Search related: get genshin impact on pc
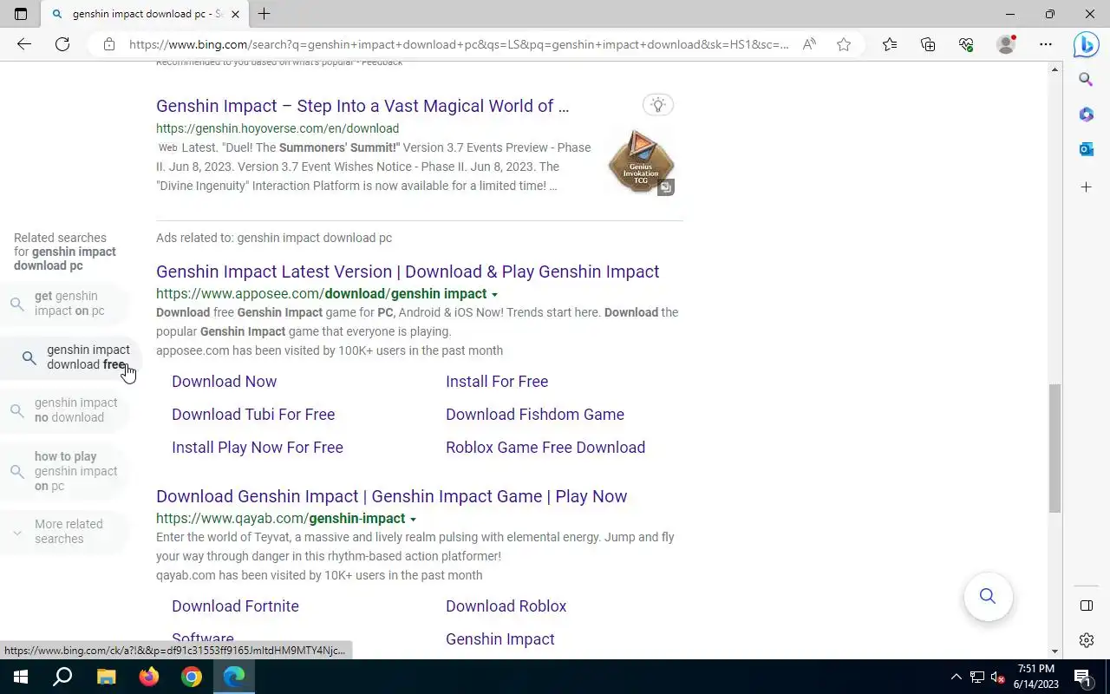The height and width of the screenshot is (694, 1110). click(65, 304)
